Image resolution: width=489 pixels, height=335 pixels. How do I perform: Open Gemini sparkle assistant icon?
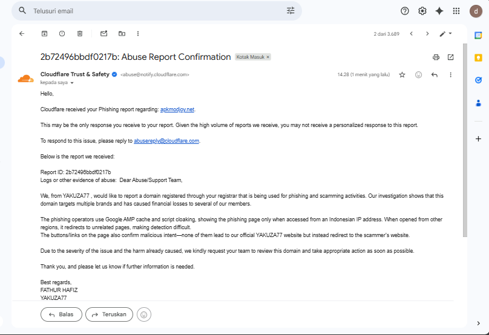[439, 11]
